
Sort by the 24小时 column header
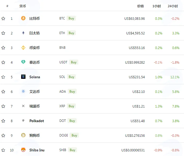click(173, 6)
